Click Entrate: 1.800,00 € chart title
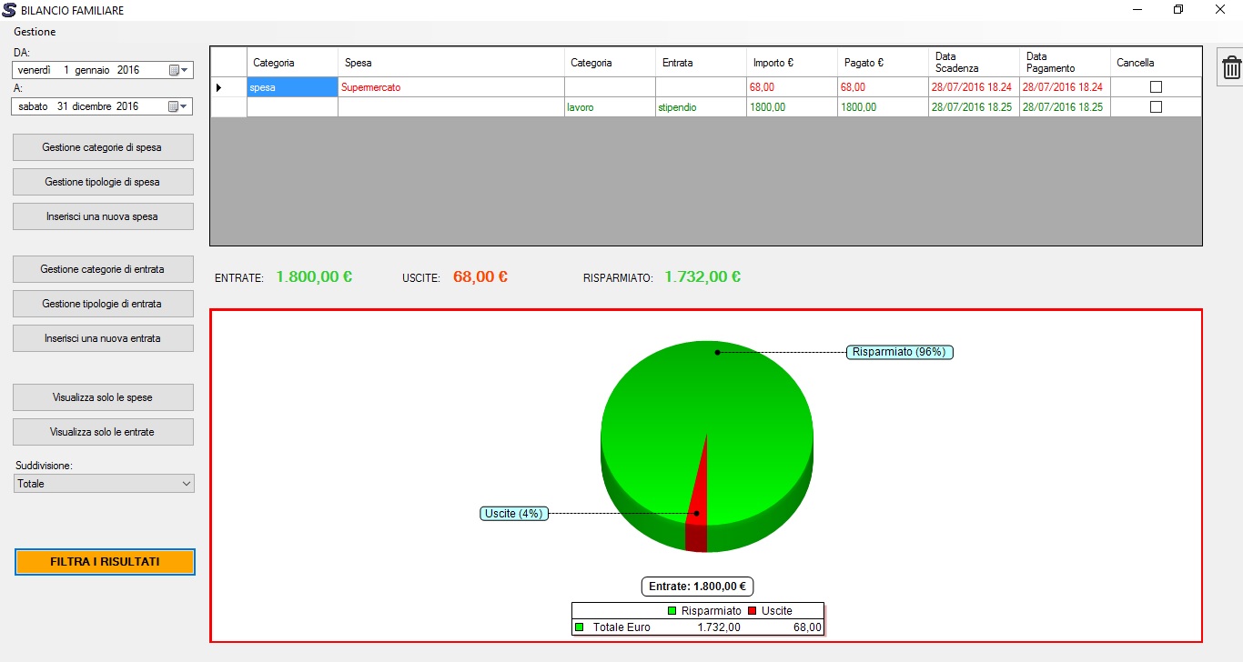 pyautogui.click(x=698, y=587)
